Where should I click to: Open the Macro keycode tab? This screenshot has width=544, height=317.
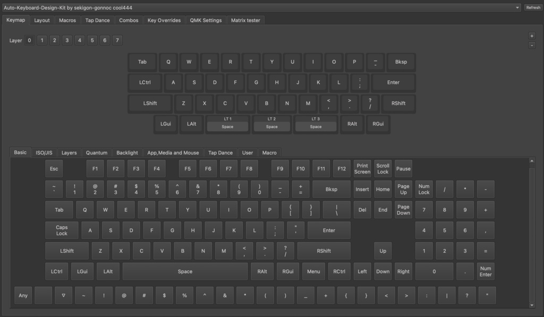(269, 152)
